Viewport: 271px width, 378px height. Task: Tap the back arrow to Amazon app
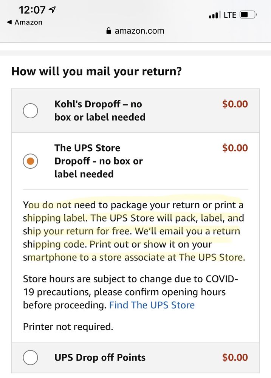click(9, 22)
